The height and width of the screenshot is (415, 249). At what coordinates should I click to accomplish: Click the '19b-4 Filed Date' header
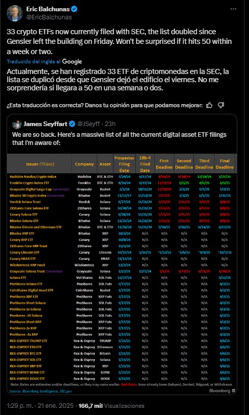coord(145,164)
